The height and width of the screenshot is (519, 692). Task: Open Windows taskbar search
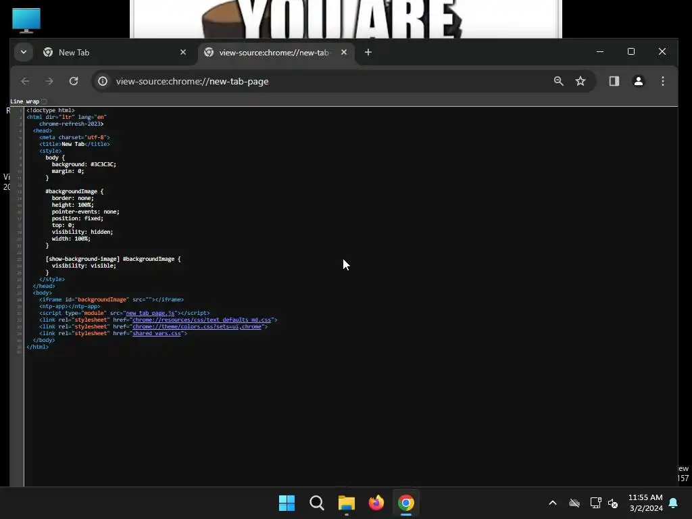(x=316, y=503)
